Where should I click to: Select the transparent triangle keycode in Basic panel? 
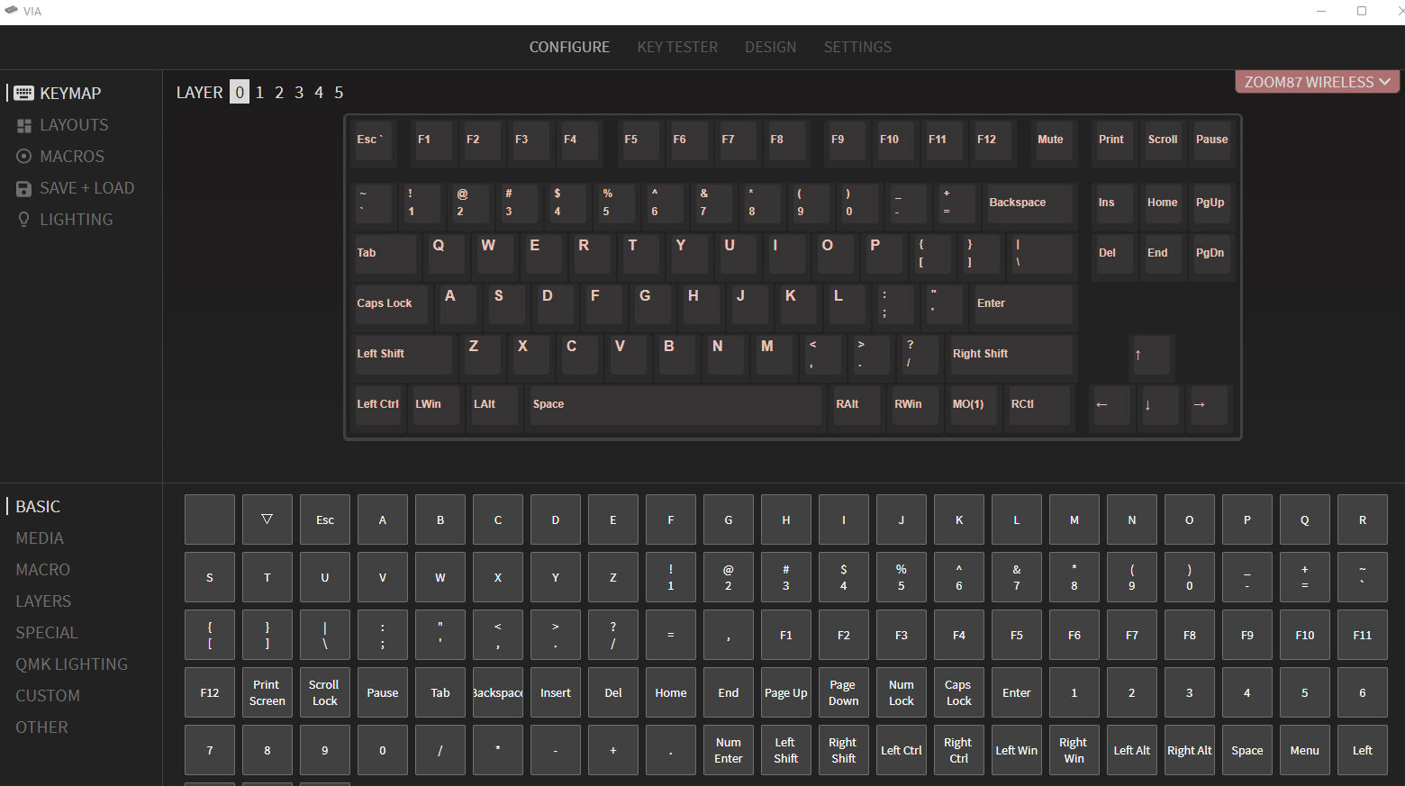tap(267, 519)
